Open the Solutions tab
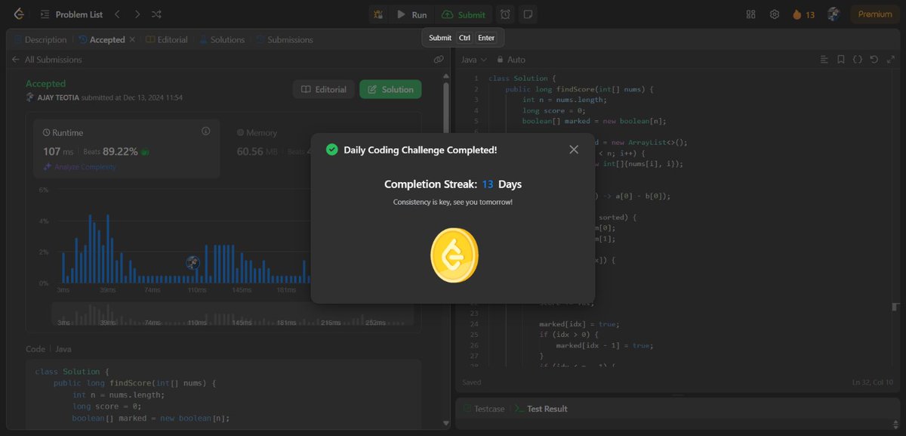Viewport: 906px width, 436px height. point(222,39)
